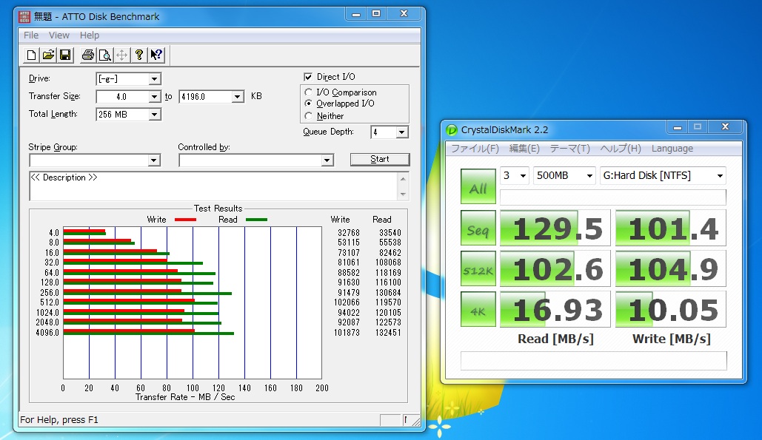Image resolution: width=762 pixels, height=440 pixels.
Task: Expand the Queue Depth dropdown
Action: tap(401, 132)
